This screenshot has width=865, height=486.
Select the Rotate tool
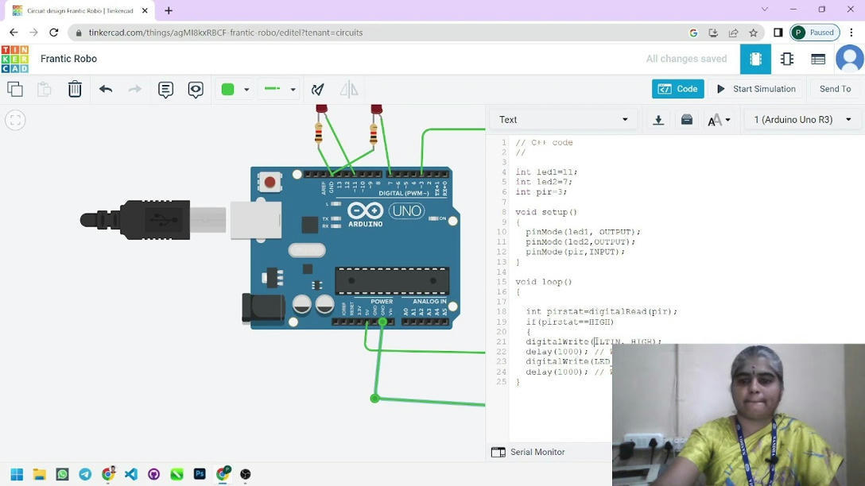click(x=319, y=89)
